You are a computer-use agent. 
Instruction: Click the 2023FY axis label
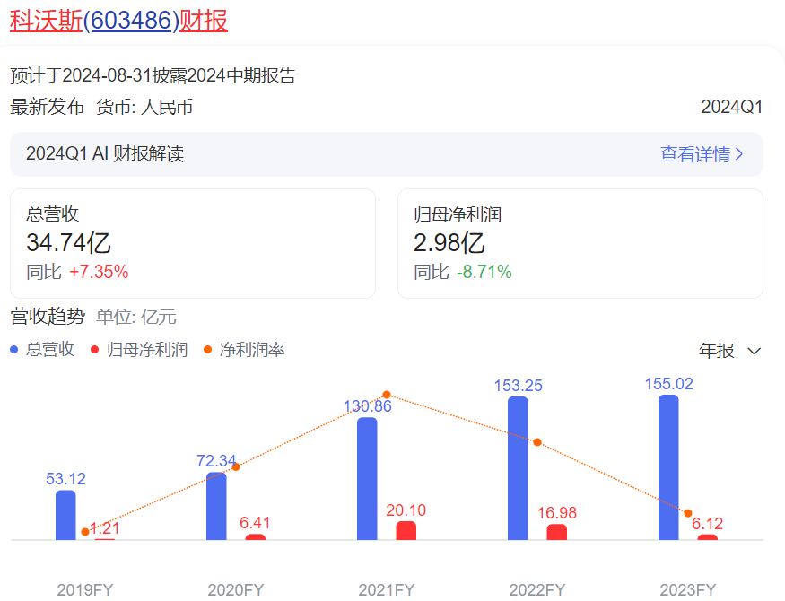688,590
